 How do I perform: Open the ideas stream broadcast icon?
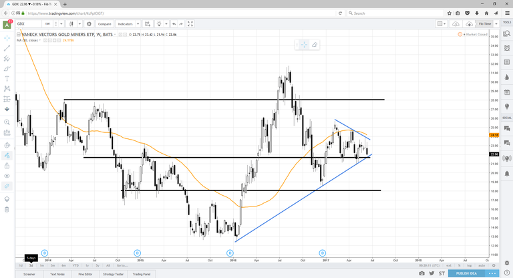pyautogui.click(x=507, y=158)
